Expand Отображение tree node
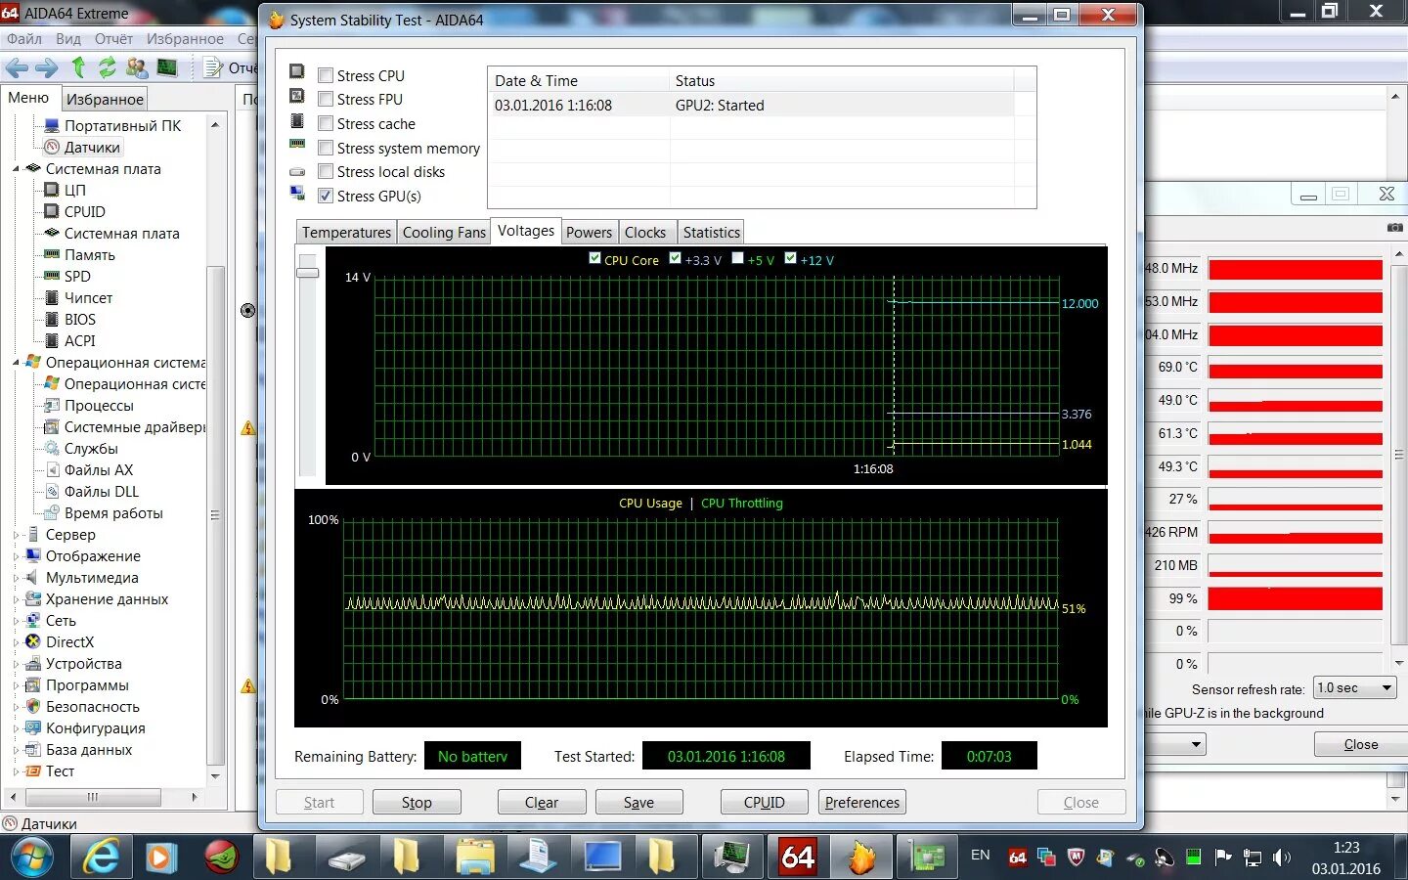 [16, 556]
